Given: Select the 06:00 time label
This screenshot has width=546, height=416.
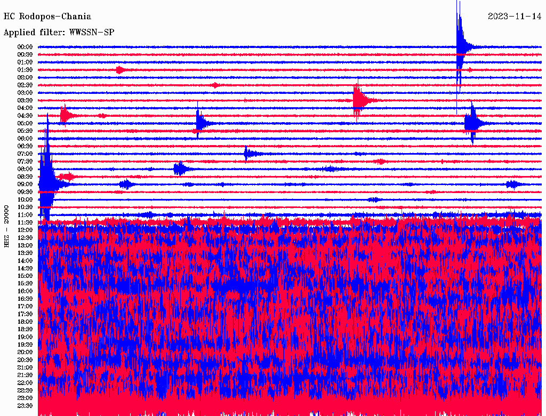Looking at the screenshot, I should click(x=25, y=139).
